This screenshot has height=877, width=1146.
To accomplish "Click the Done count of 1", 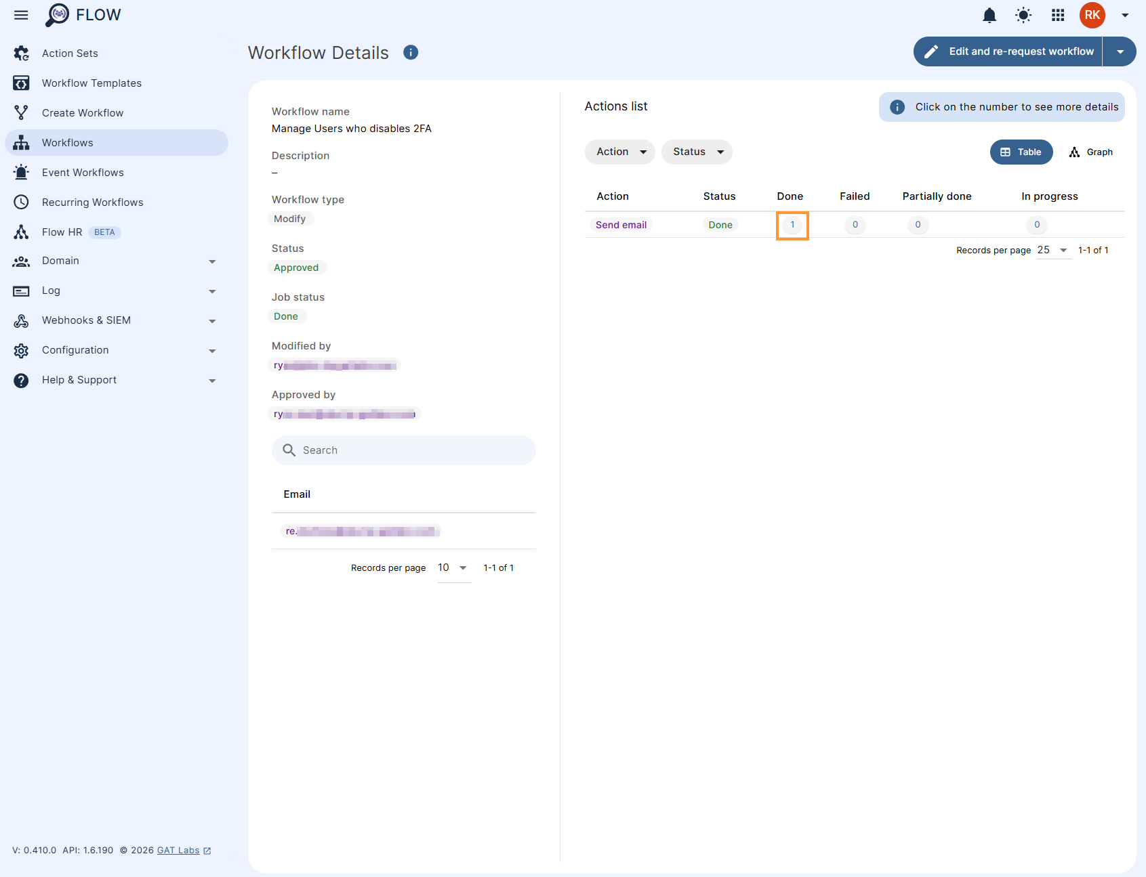I will pyautogui.click(x=792, y=225).
